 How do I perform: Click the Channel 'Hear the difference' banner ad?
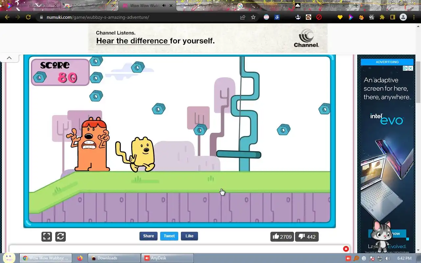tap(208, 38)
